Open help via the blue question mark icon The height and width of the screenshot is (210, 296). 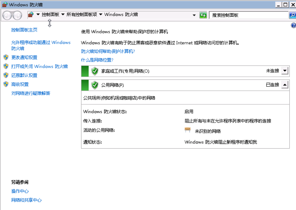point(293,25)
